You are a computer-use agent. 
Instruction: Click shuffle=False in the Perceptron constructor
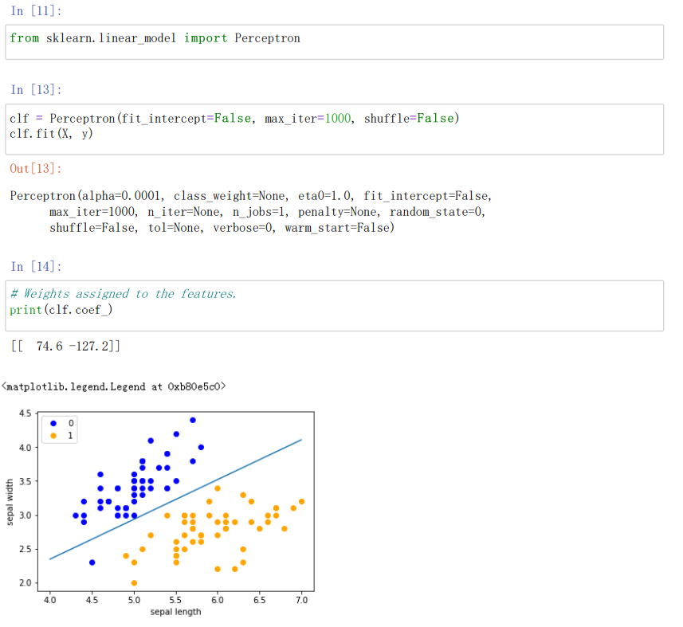coord(409,119)
